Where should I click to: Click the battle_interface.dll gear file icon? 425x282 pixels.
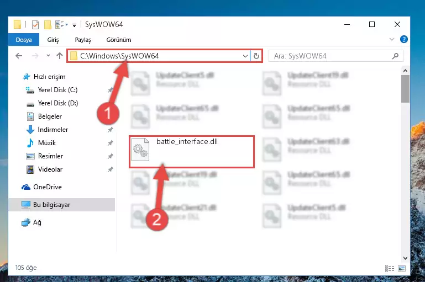point(140,150)
